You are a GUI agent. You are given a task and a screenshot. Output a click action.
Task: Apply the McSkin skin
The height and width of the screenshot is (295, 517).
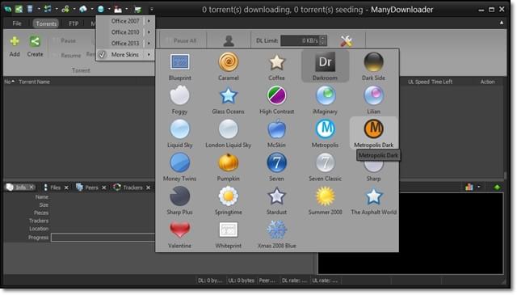click(x=276, y=129)
